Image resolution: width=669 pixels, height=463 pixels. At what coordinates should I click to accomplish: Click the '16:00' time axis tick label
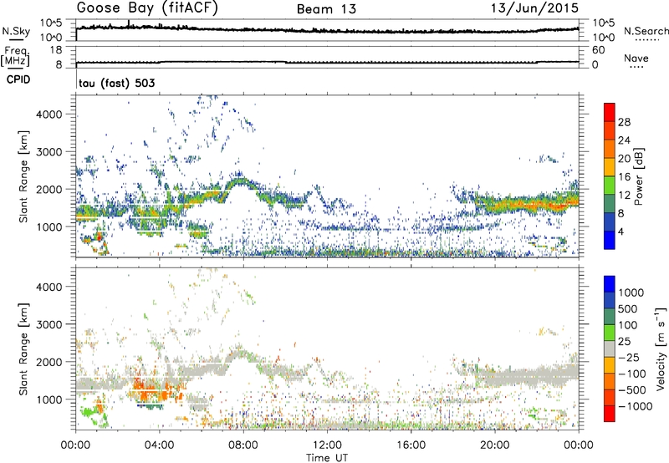click(x=411, y=445)
